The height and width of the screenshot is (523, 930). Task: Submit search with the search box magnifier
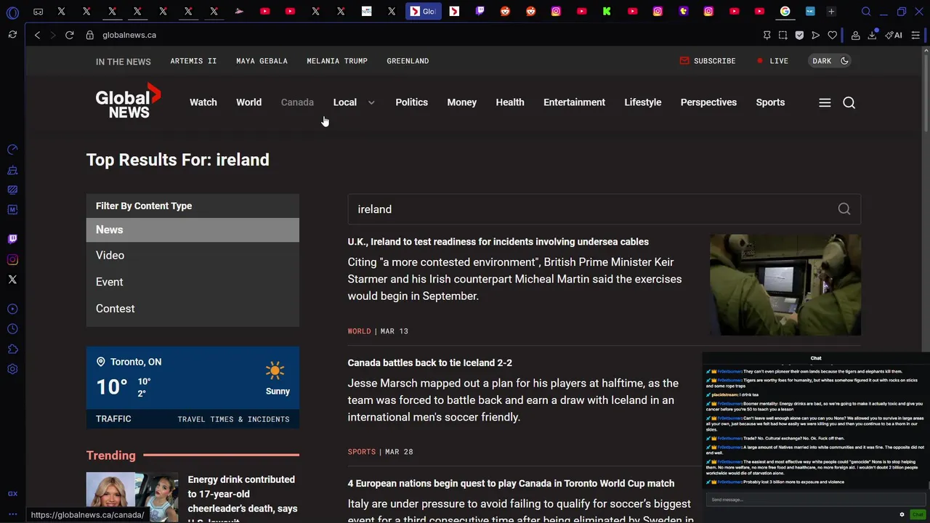844,209
